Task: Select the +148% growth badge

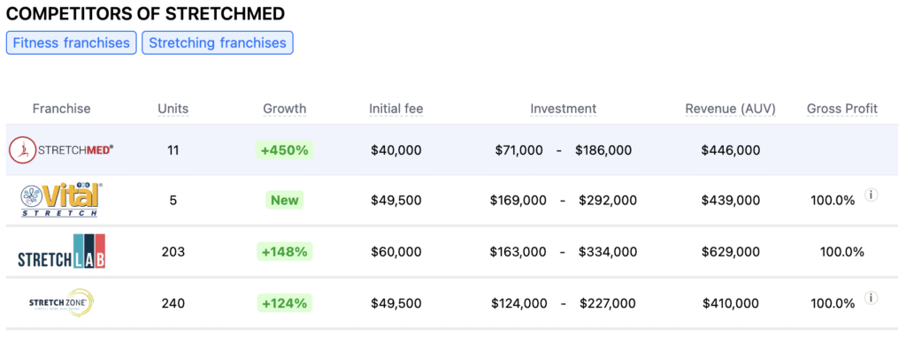Action: click(285, 251)
